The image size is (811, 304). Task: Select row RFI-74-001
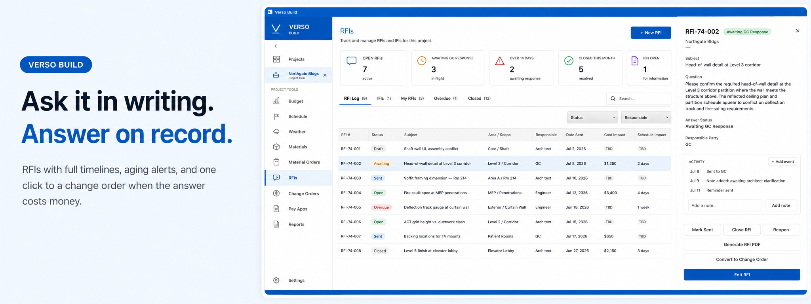coord(504,149)
